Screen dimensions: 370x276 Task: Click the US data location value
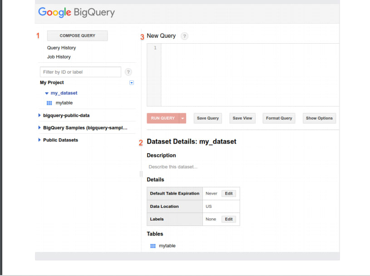tap(208, 206)
